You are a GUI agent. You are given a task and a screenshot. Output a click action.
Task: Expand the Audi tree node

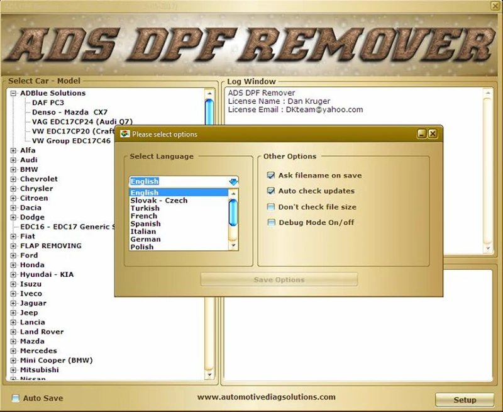[13, 160]
